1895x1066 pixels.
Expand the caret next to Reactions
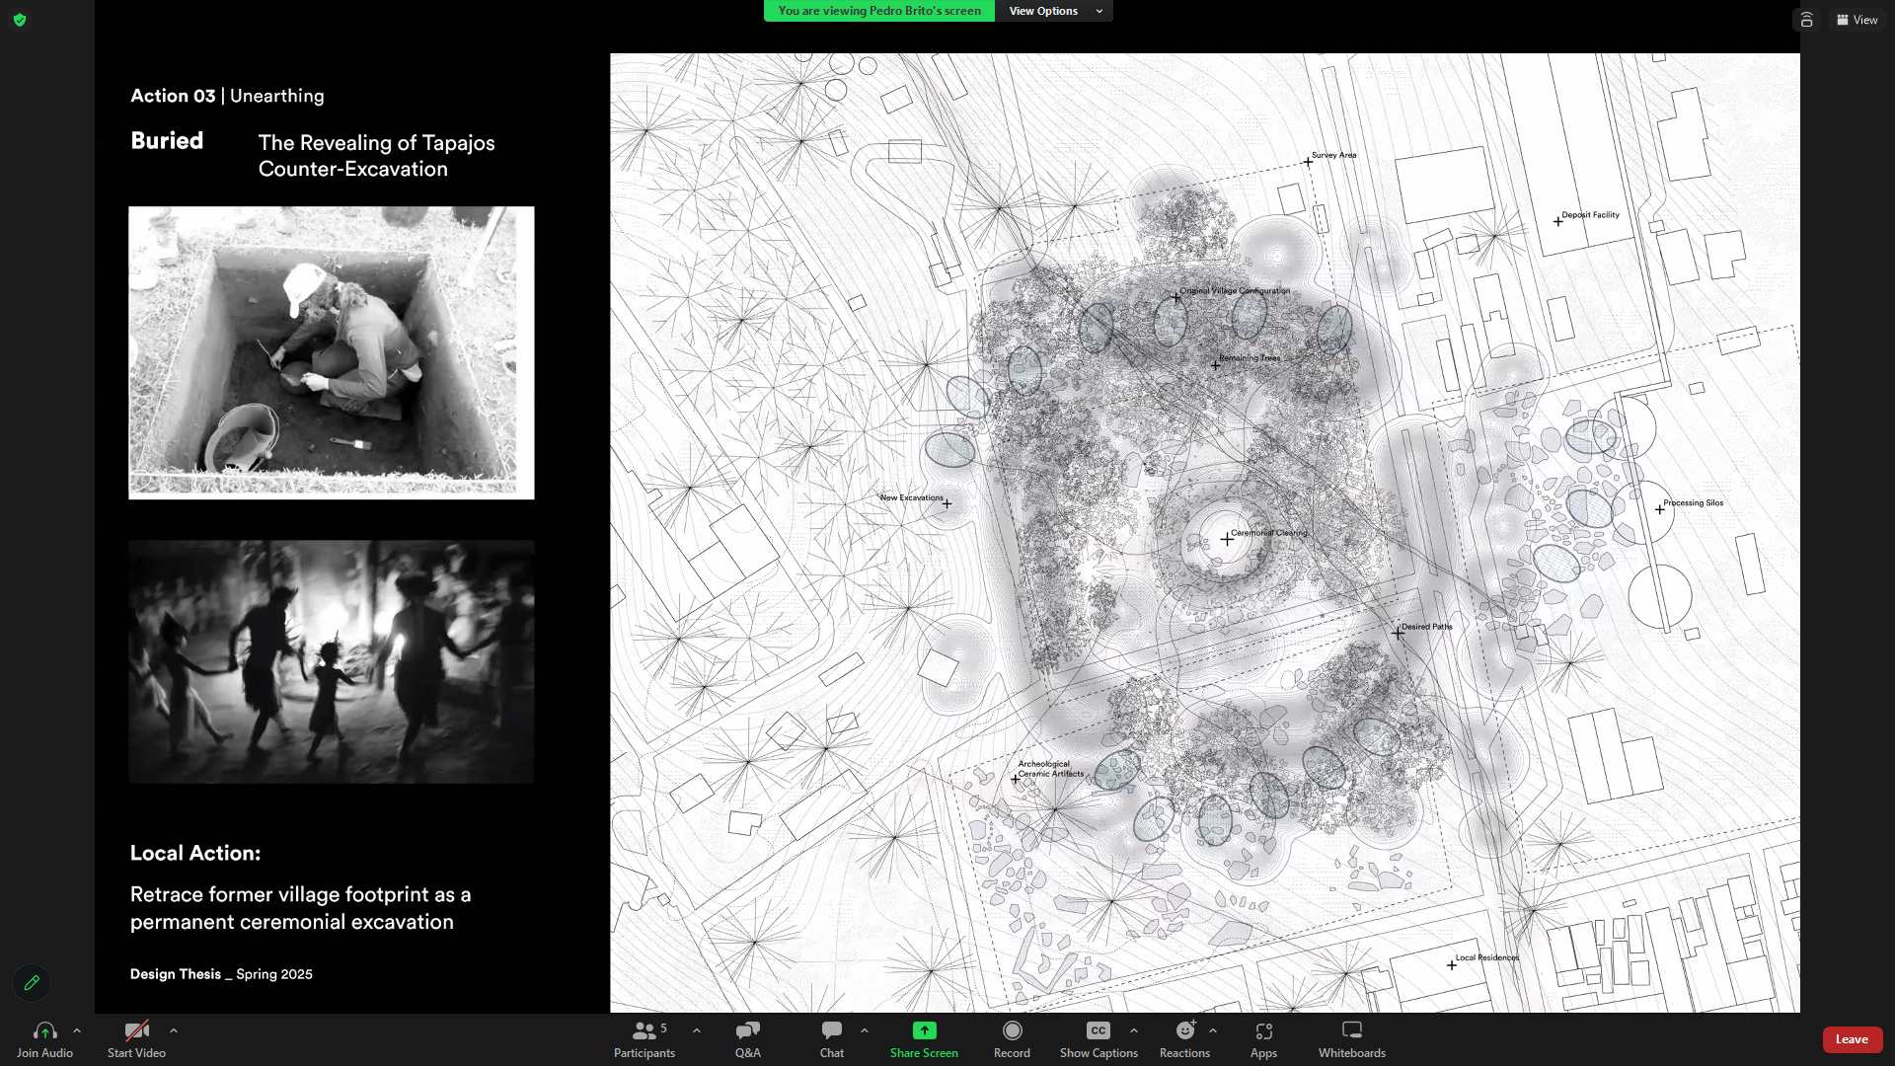(x=1213, y=1030)
